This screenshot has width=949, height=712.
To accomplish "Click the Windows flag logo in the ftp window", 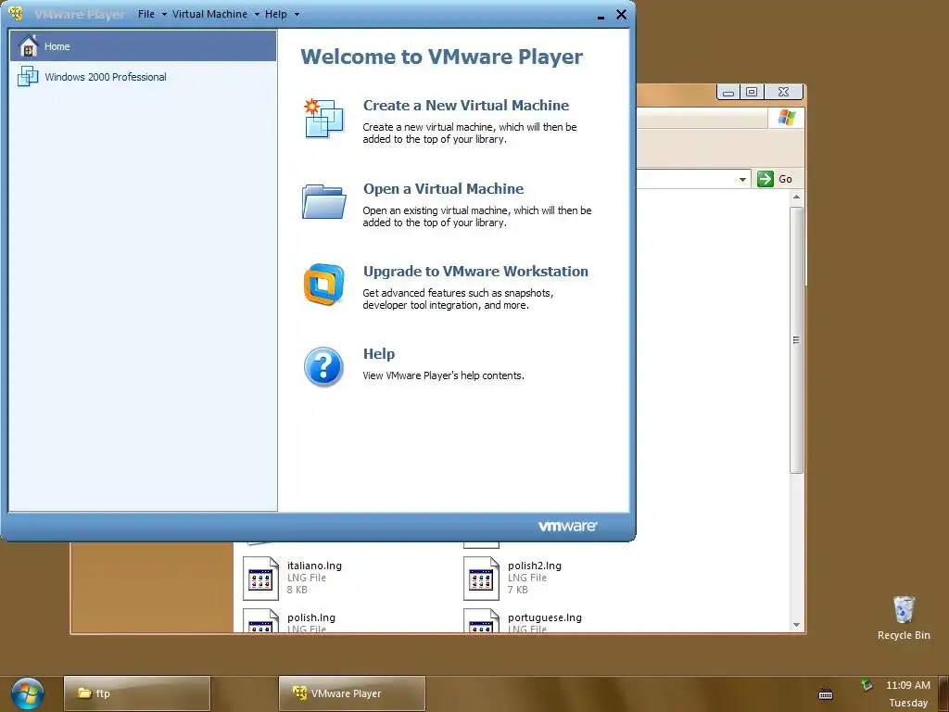I will [787, 118].
